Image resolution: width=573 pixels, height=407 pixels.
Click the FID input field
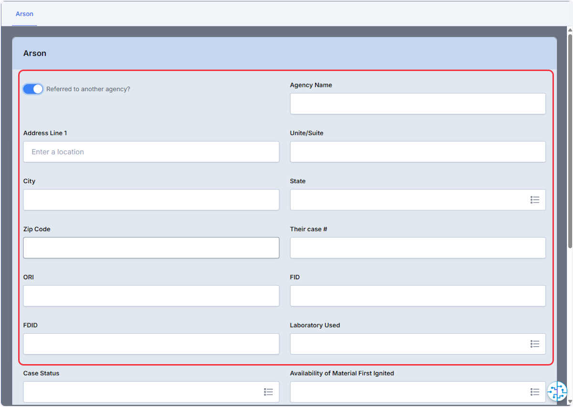[418, 295]
